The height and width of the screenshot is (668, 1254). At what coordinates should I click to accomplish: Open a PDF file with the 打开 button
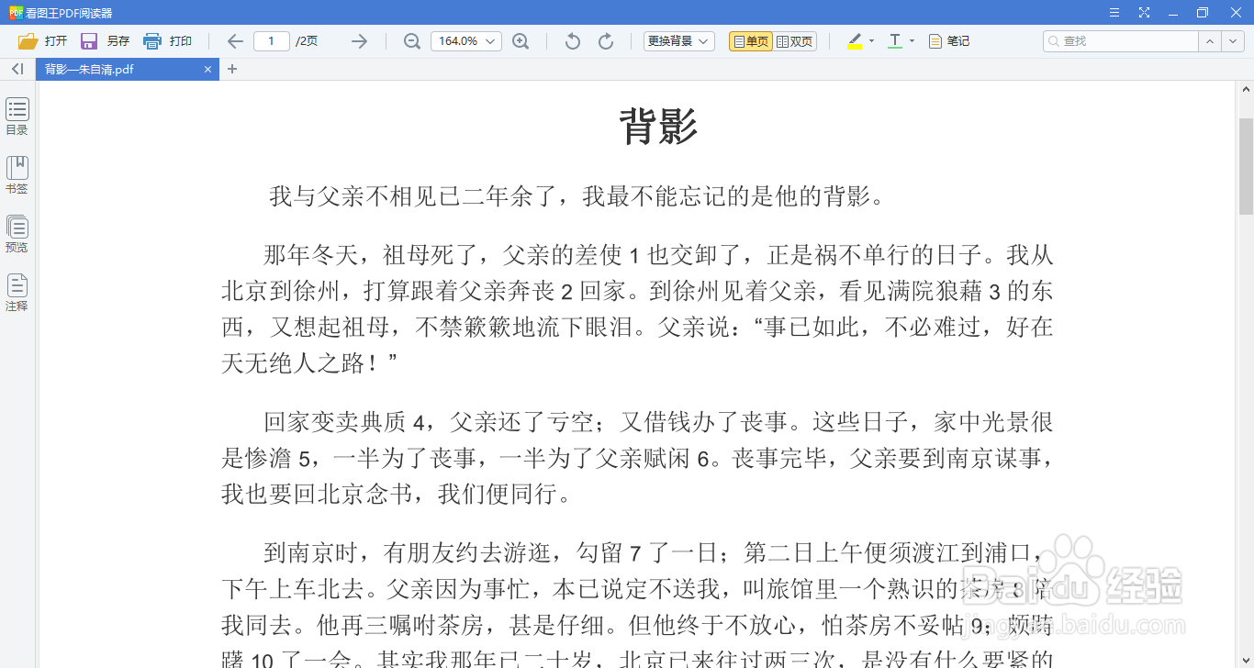pos(43,41)
